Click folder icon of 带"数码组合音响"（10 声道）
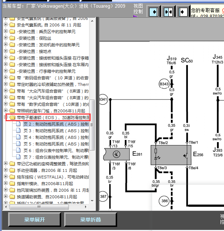Viewport: 224px width, 231px height. pos(12,78)
